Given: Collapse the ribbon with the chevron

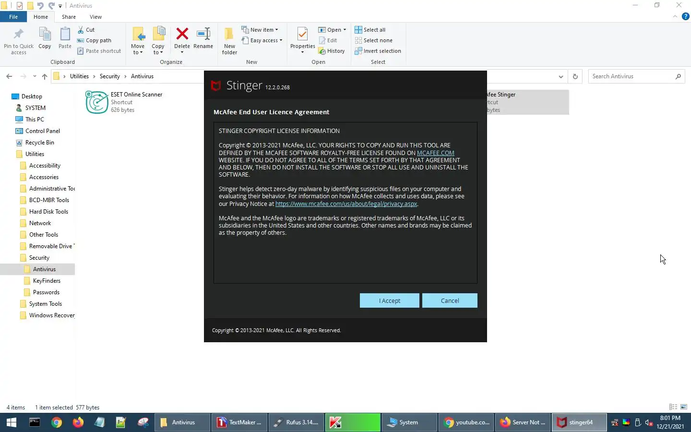Looking at the screenshot, I should (675, 16).
